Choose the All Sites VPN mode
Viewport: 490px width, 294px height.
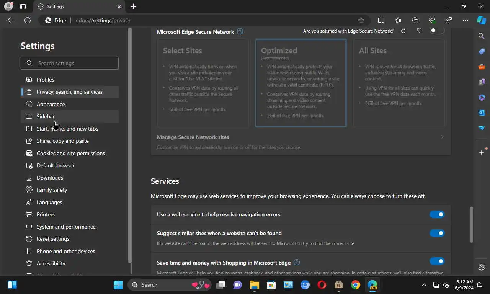point(399,83)
